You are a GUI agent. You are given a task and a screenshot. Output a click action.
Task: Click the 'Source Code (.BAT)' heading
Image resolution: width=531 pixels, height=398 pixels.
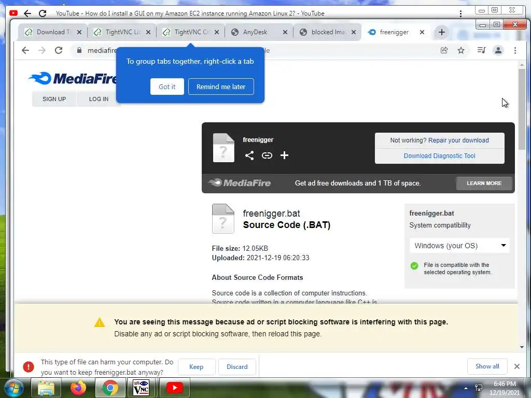point(286,225)
